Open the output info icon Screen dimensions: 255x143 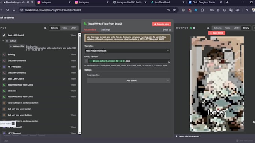pos(194,28)
